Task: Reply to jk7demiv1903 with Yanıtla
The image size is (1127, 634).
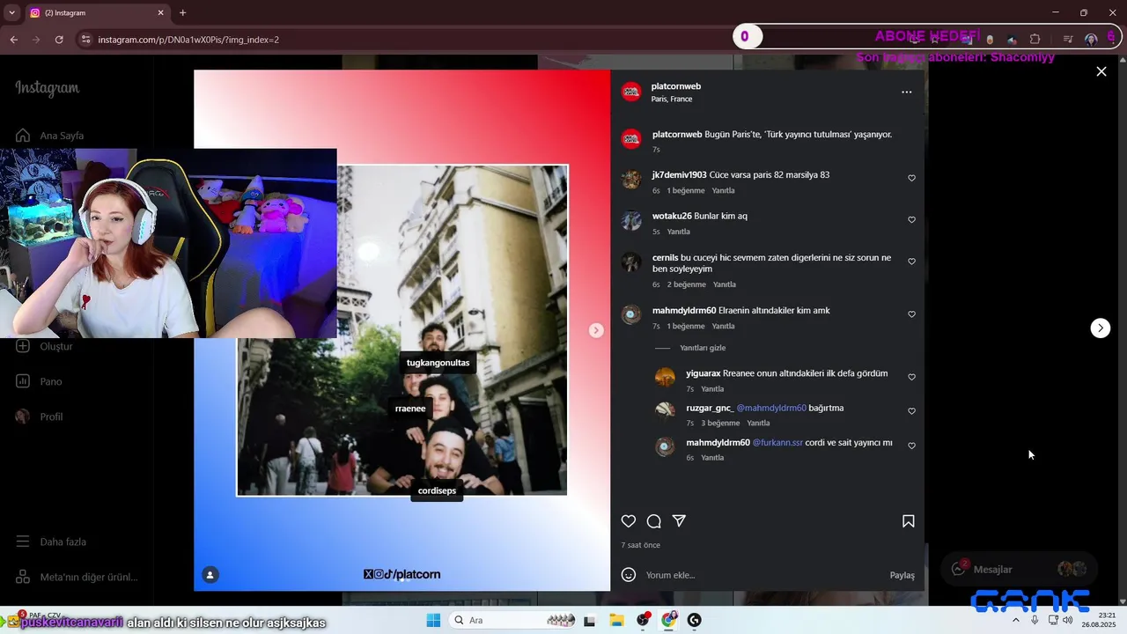Action: pos(723,190)
